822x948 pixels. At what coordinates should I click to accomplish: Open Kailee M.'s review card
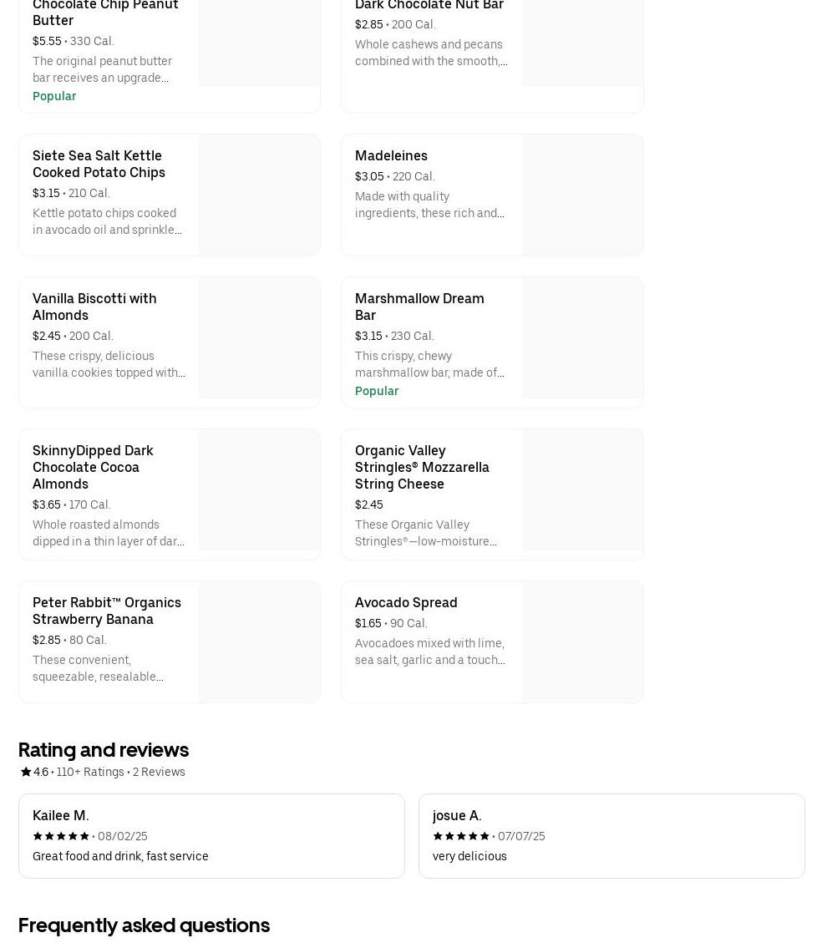(211, 836)
